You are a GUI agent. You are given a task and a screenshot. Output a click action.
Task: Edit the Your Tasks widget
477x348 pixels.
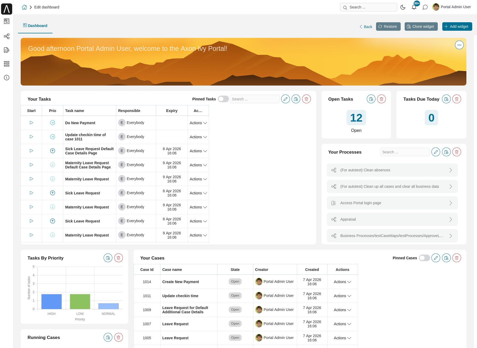click(285, 99)
